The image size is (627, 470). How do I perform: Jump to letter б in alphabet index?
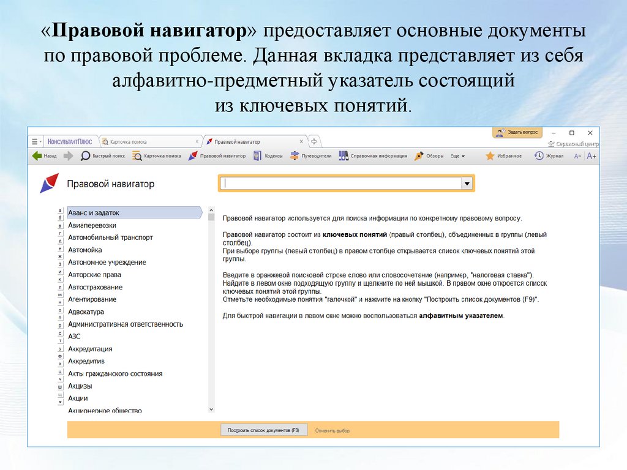point(61,218)
